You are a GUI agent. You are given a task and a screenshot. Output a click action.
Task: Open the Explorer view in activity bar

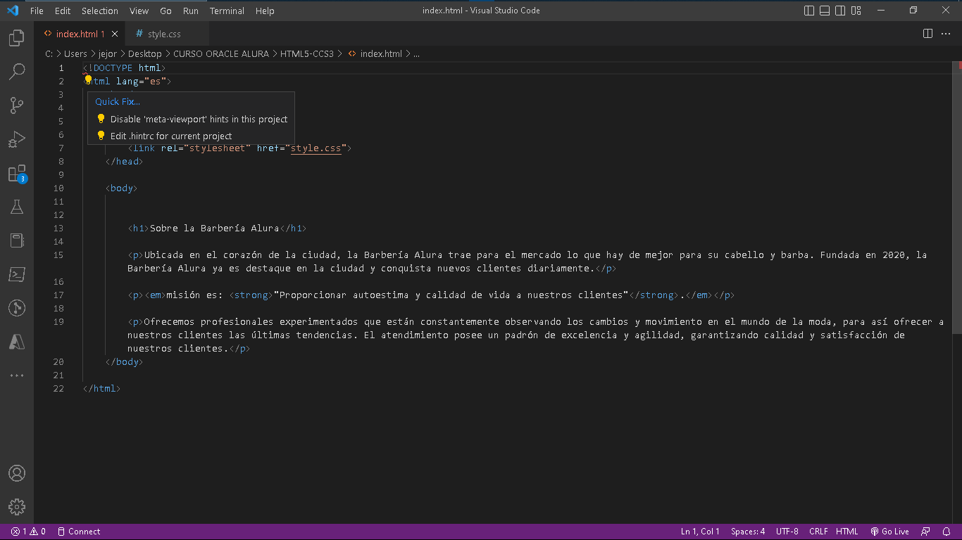(x=17, y=38)
